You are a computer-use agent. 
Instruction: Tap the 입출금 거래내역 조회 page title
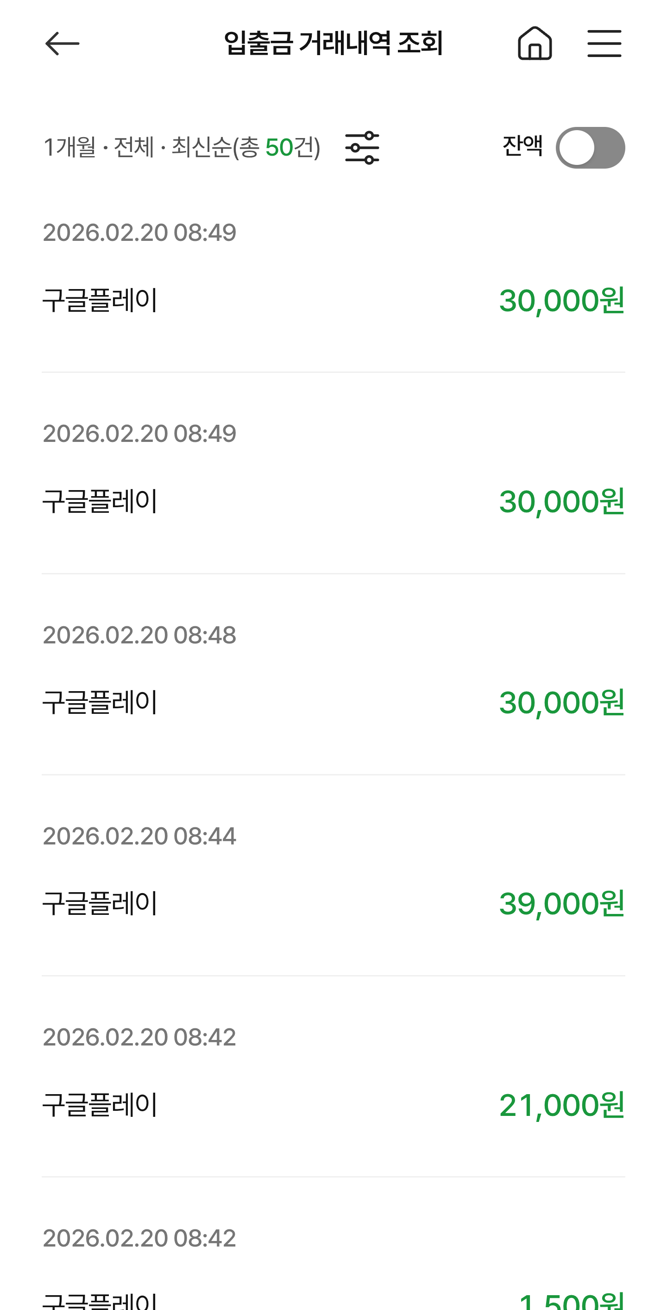333,44
